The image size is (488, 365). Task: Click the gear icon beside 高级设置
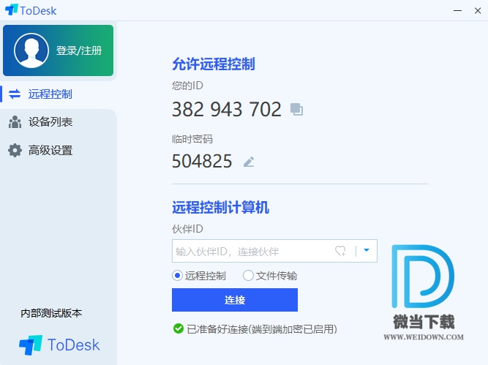click(x=15, y=150)
